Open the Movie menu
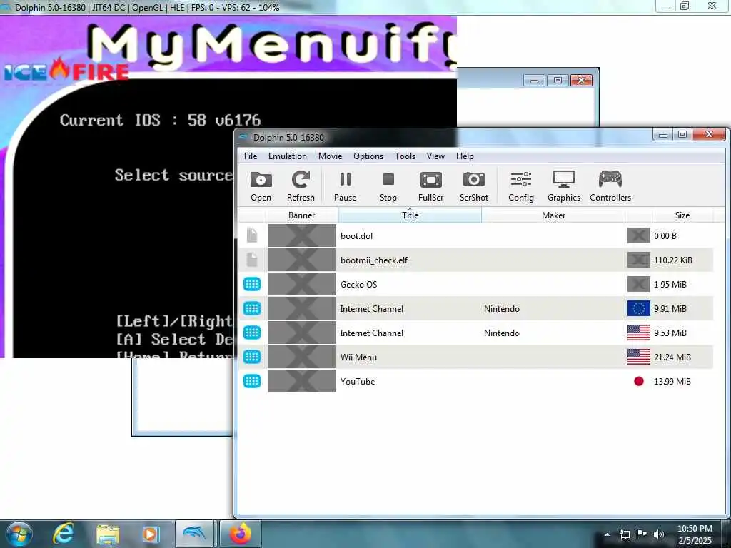731x548 pixels. [x=330, y=156]
